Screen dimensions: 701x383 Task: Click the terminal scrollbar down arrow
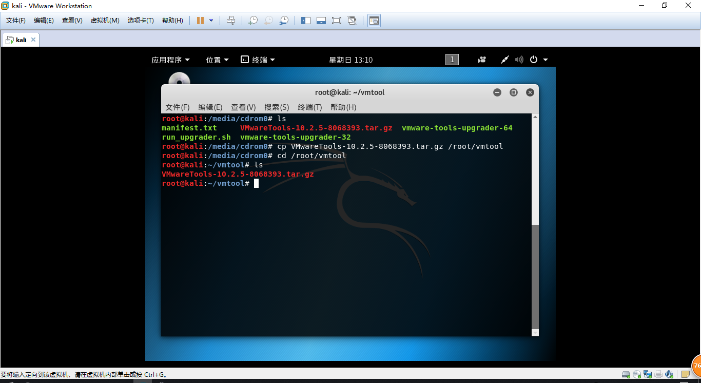click(535, 333)
